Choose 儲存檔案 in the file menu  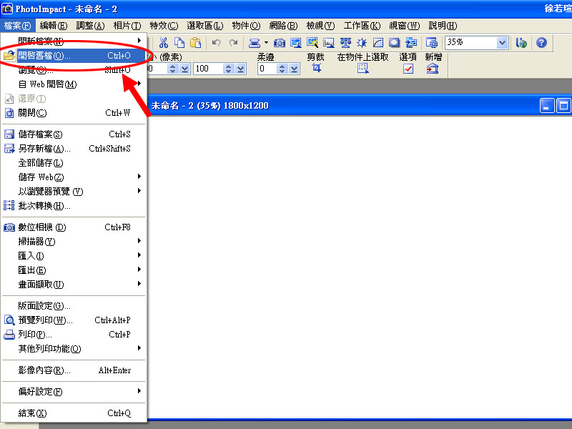pos(74,134)
